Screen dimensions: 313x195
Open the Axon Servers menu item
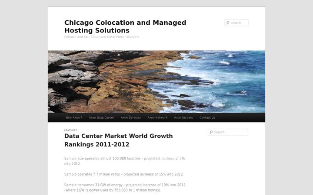(183, 117)
